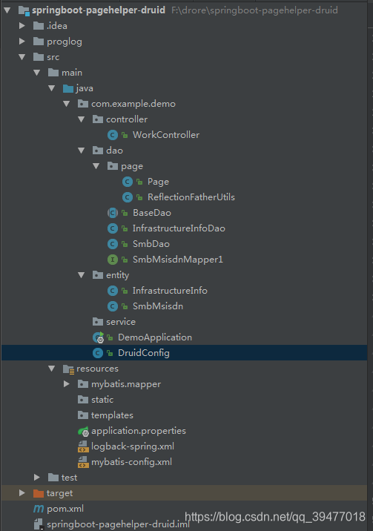Screen dimensions: 373x531
Task: Select the ReflectionFatherUtils class
Action: [191, 197]
